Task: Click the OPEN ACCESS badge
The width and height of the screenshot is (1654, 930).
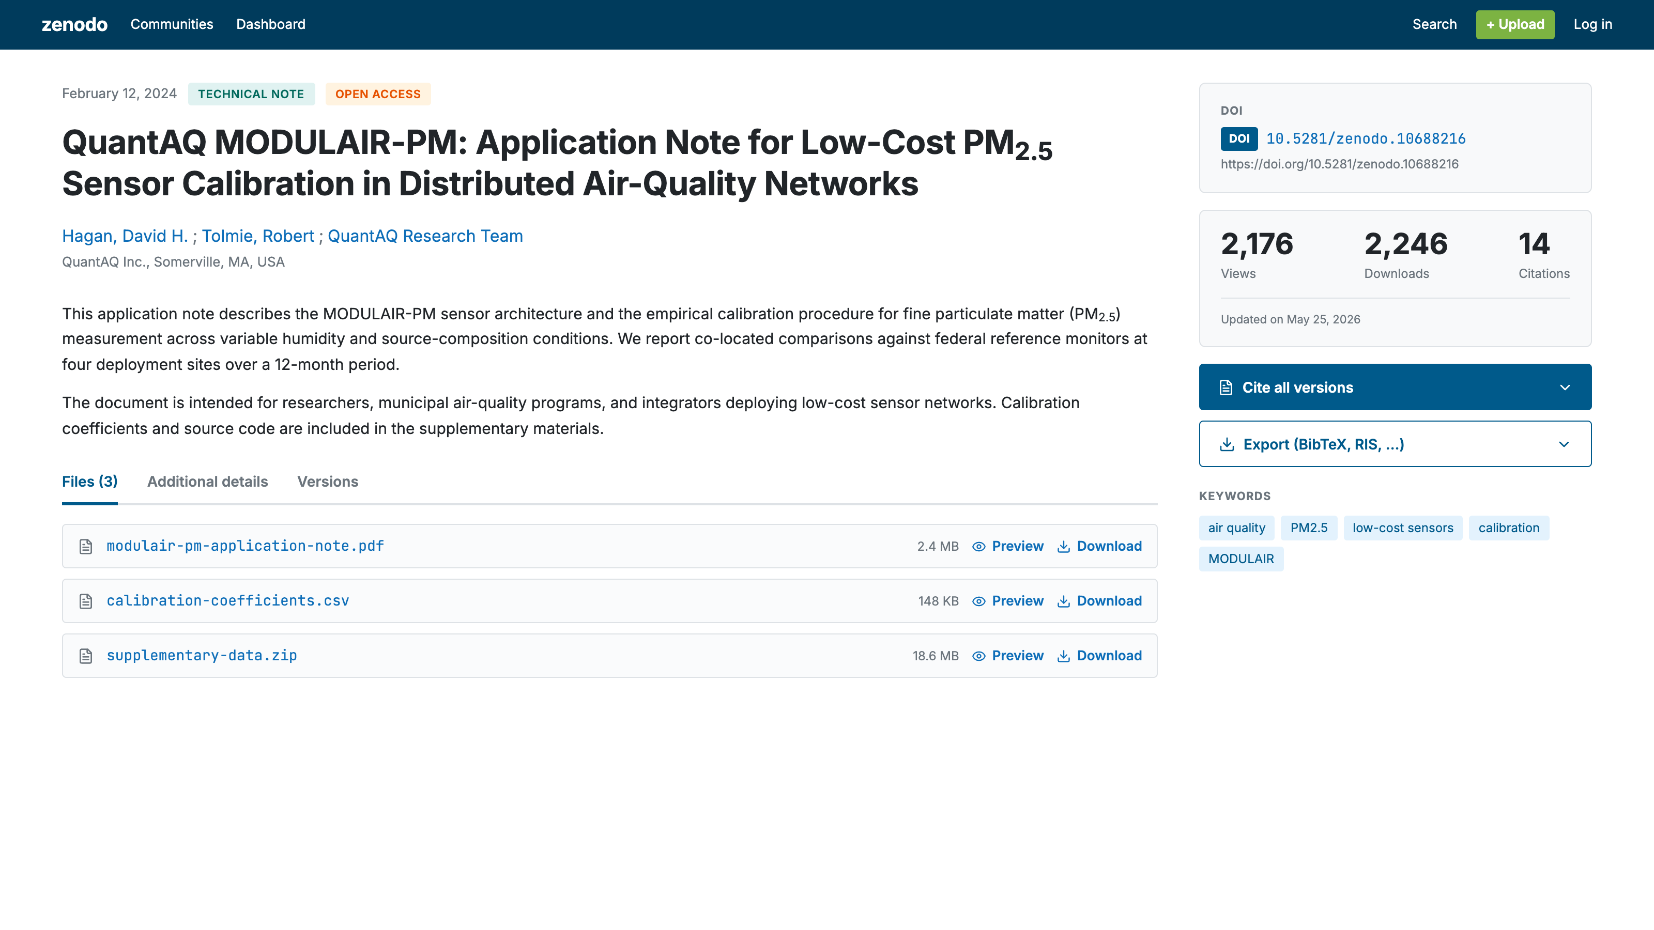Action: pos(377,94)
